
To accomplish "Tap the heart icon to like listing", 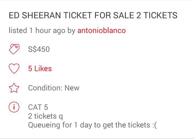I will [x=14, y=69].
